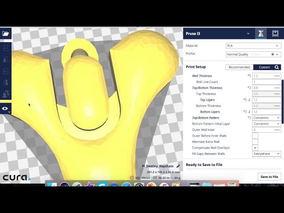Select the Scale tool in left toolbar

5,59
